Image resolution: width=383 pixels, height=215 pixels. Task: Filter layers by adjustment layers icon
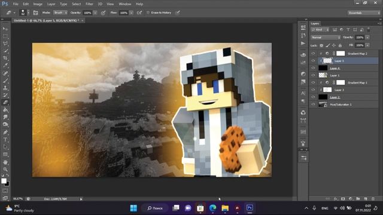(x=342, y=30)
